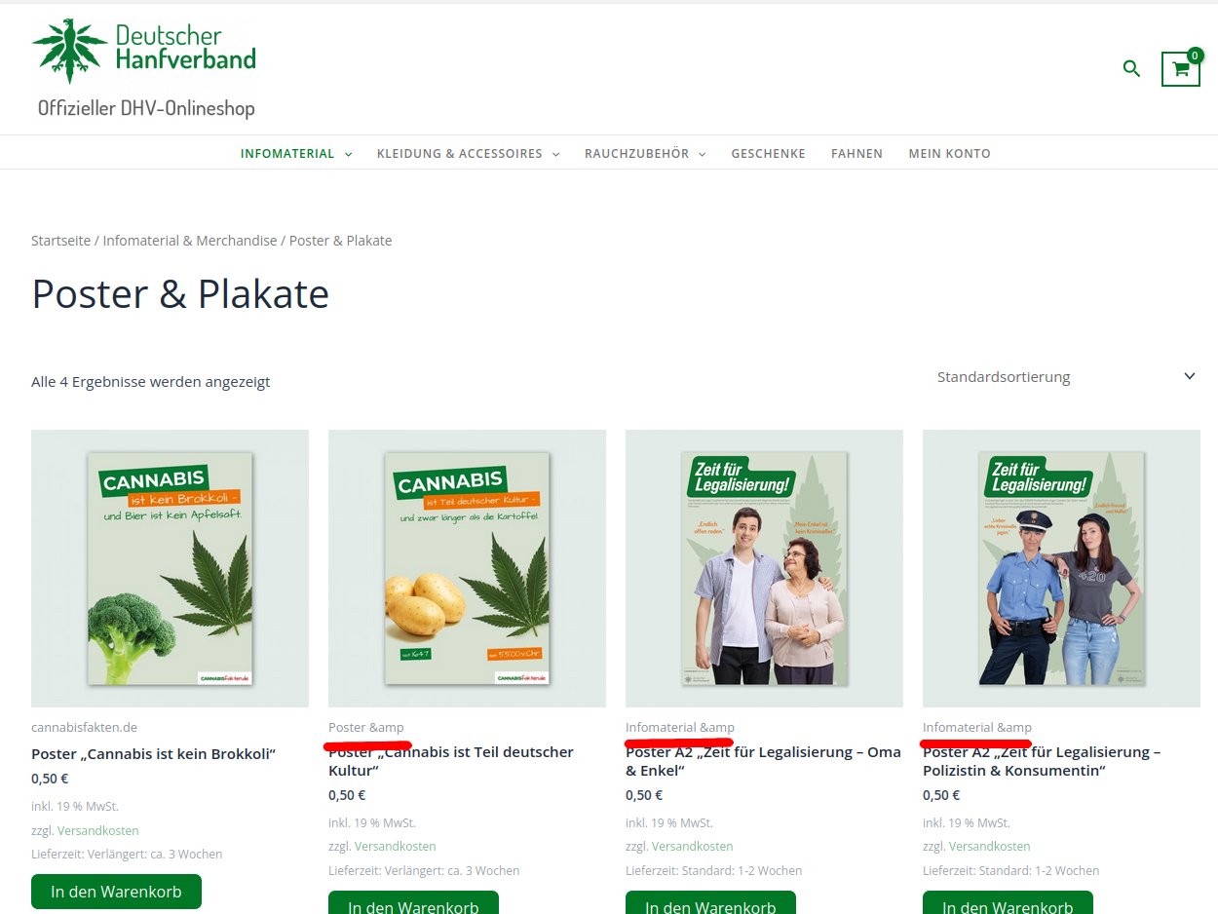The image size is (1218, 914).
Task: Click the Startseite breadcrumb link
Action: click(x=60, y=241)
